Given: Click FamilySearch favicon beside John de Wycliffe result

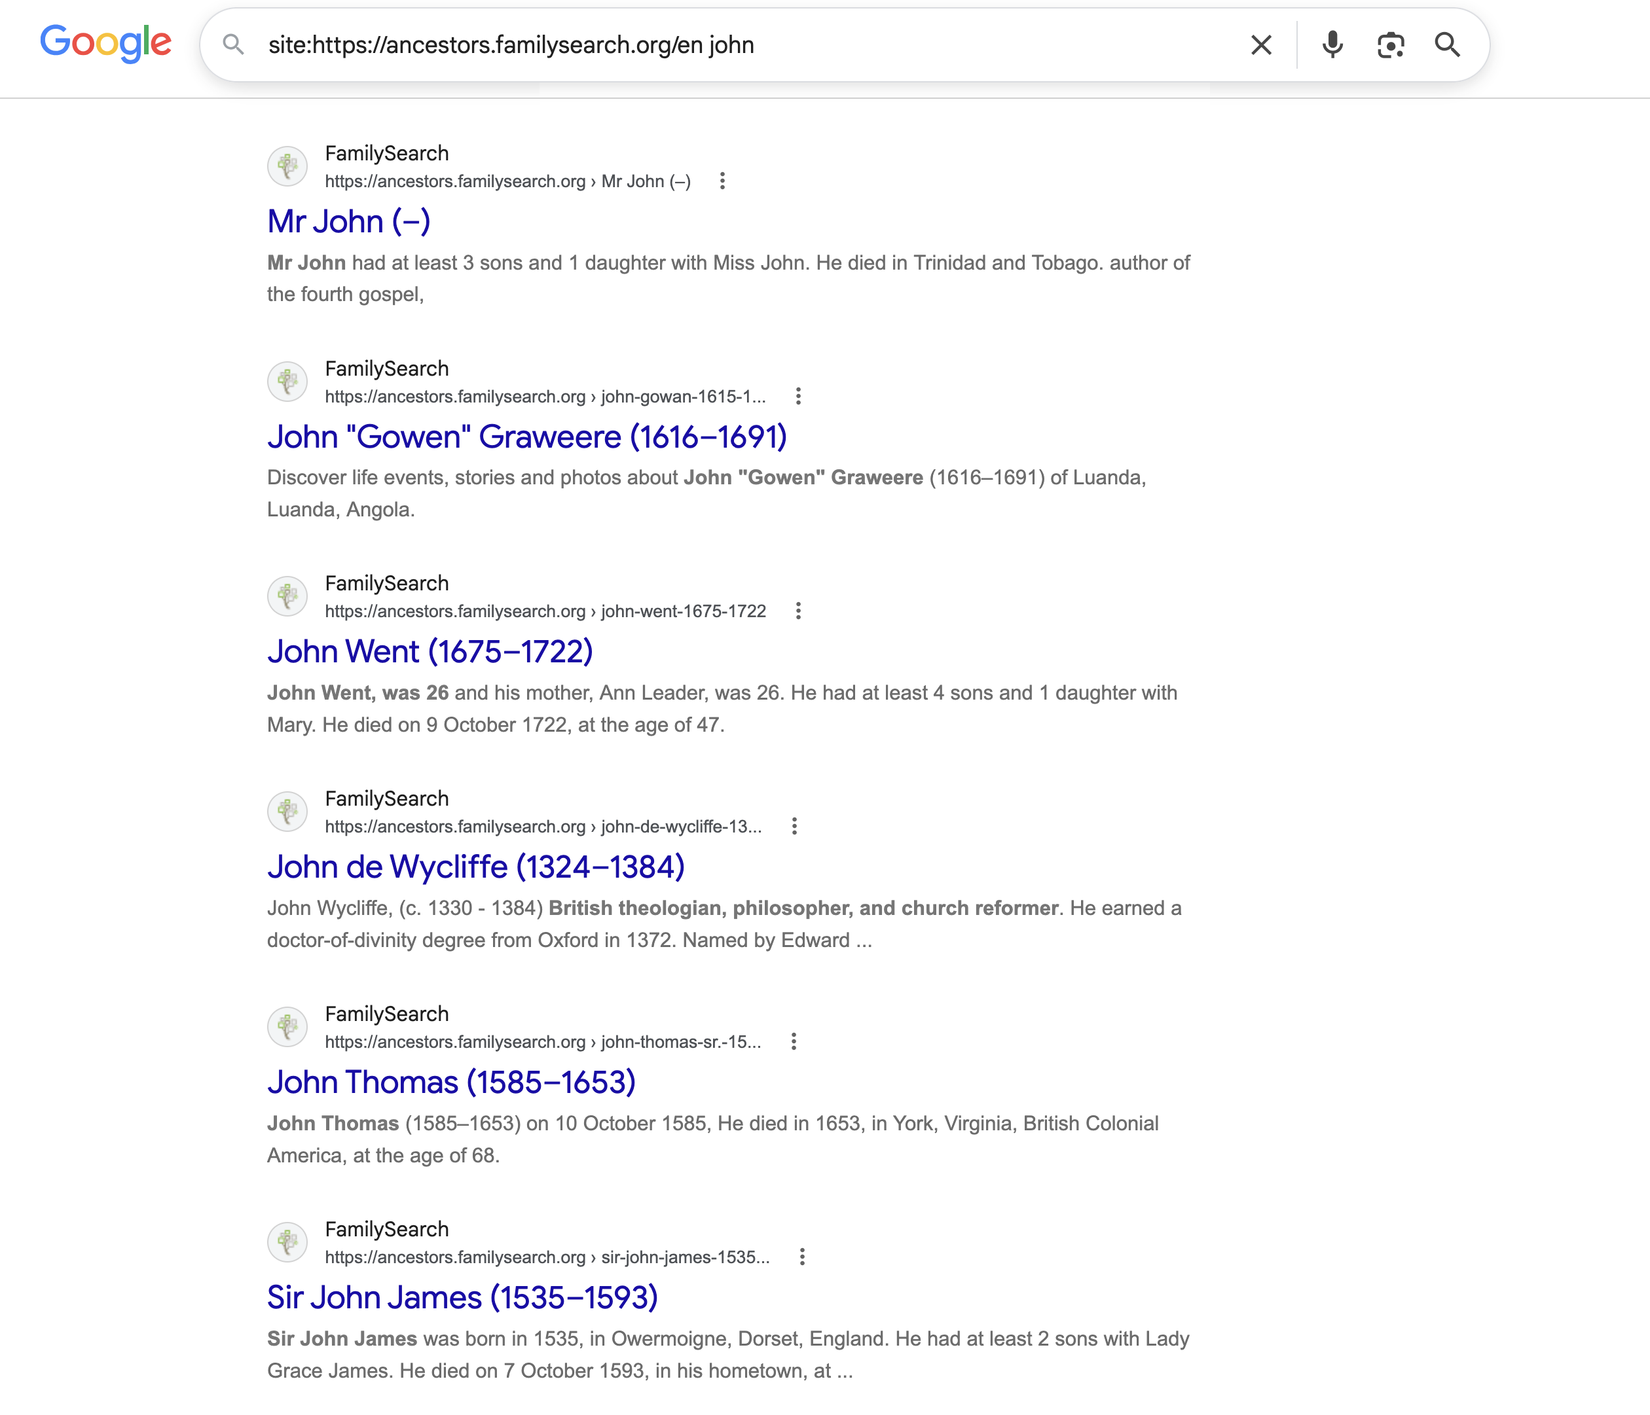Looking at the screenshot, I should (x=287, y=812).
